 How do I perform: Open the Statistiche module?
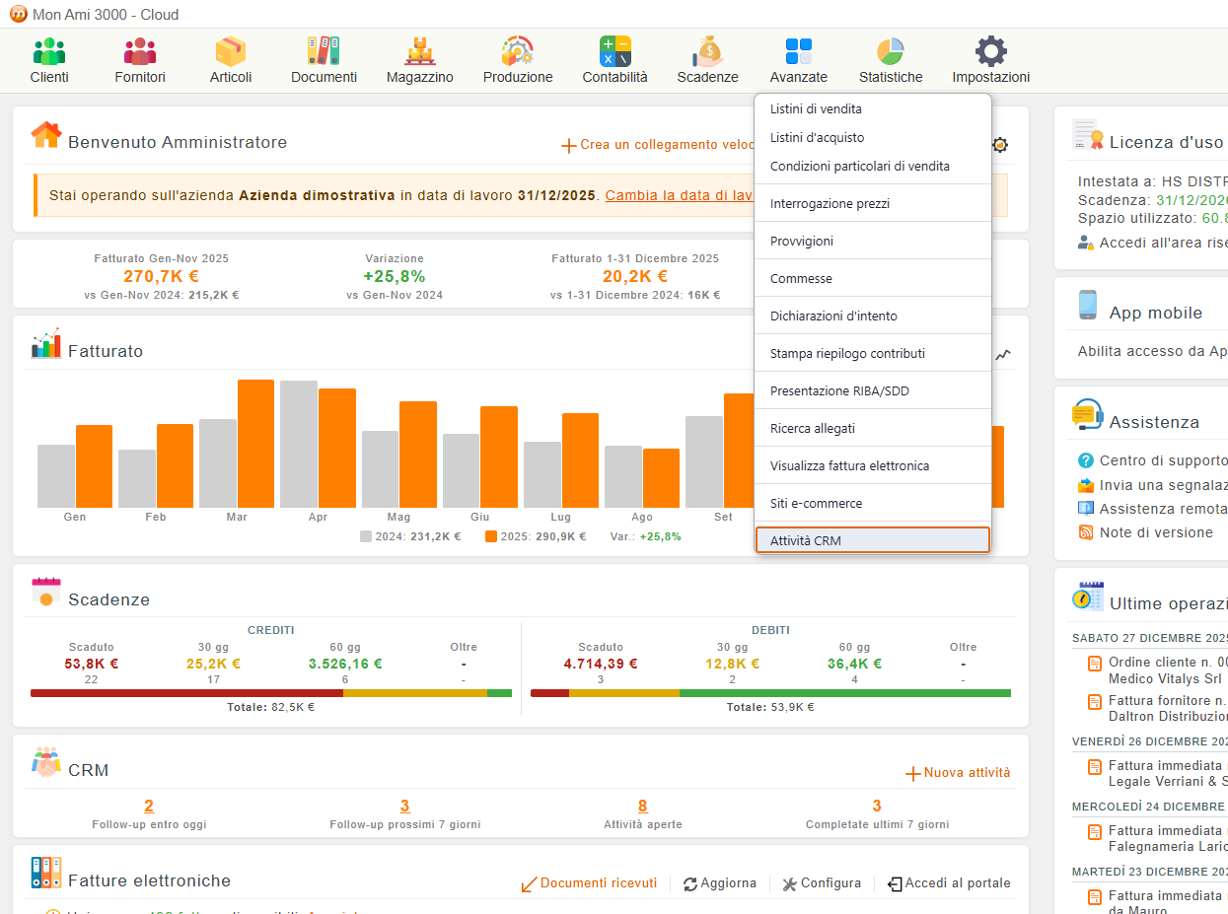891,61
